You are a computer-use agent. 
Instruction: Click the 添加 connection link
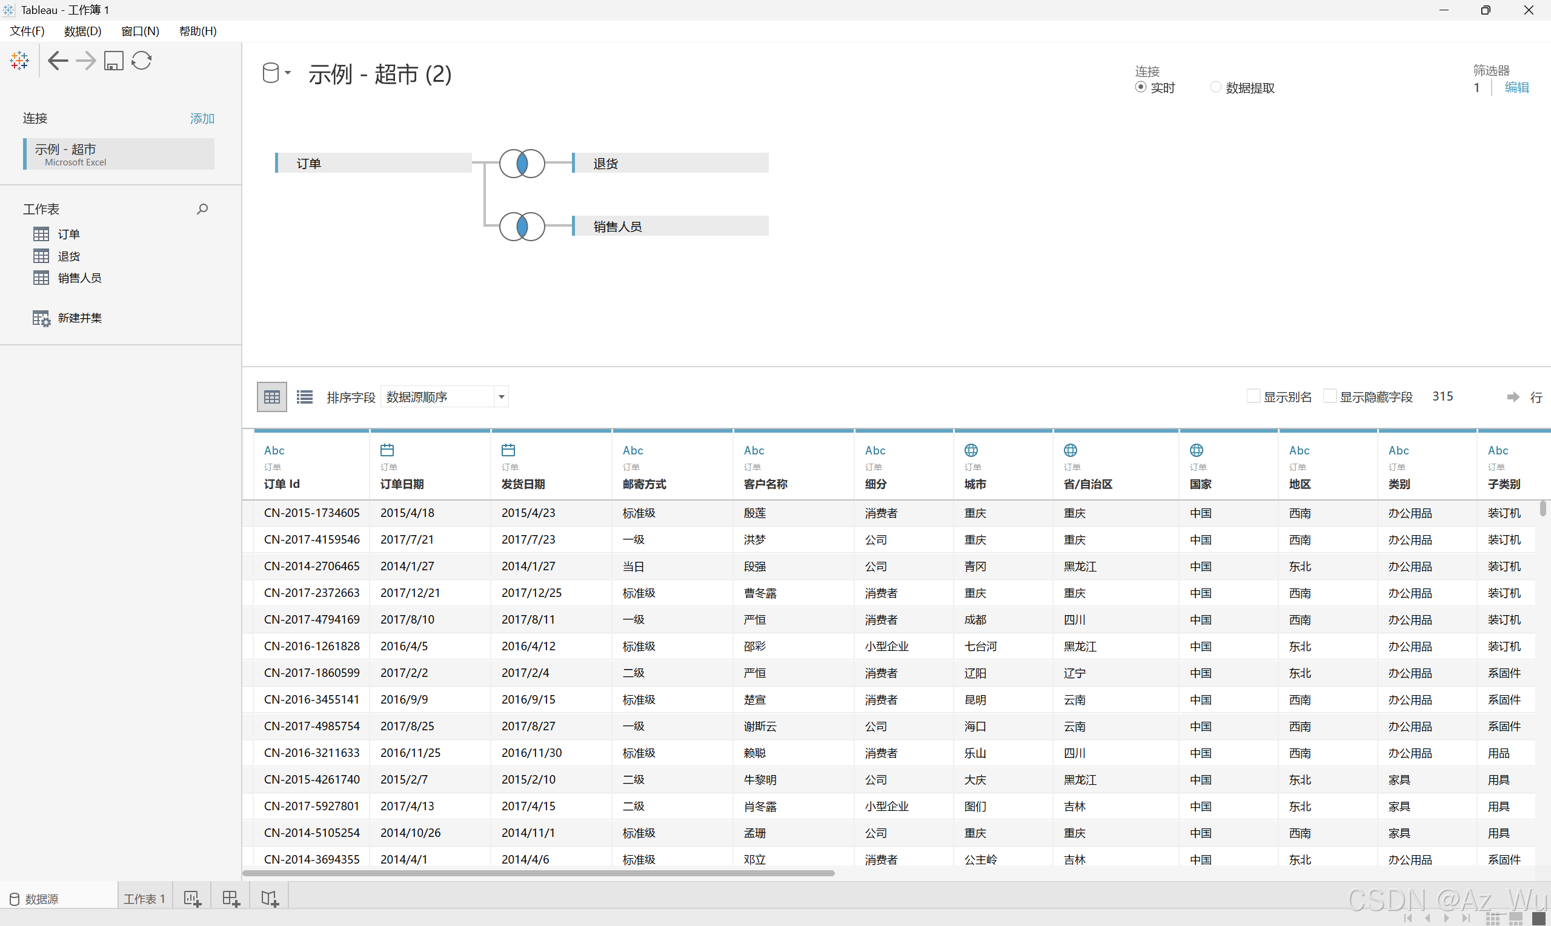click(202, 119)
